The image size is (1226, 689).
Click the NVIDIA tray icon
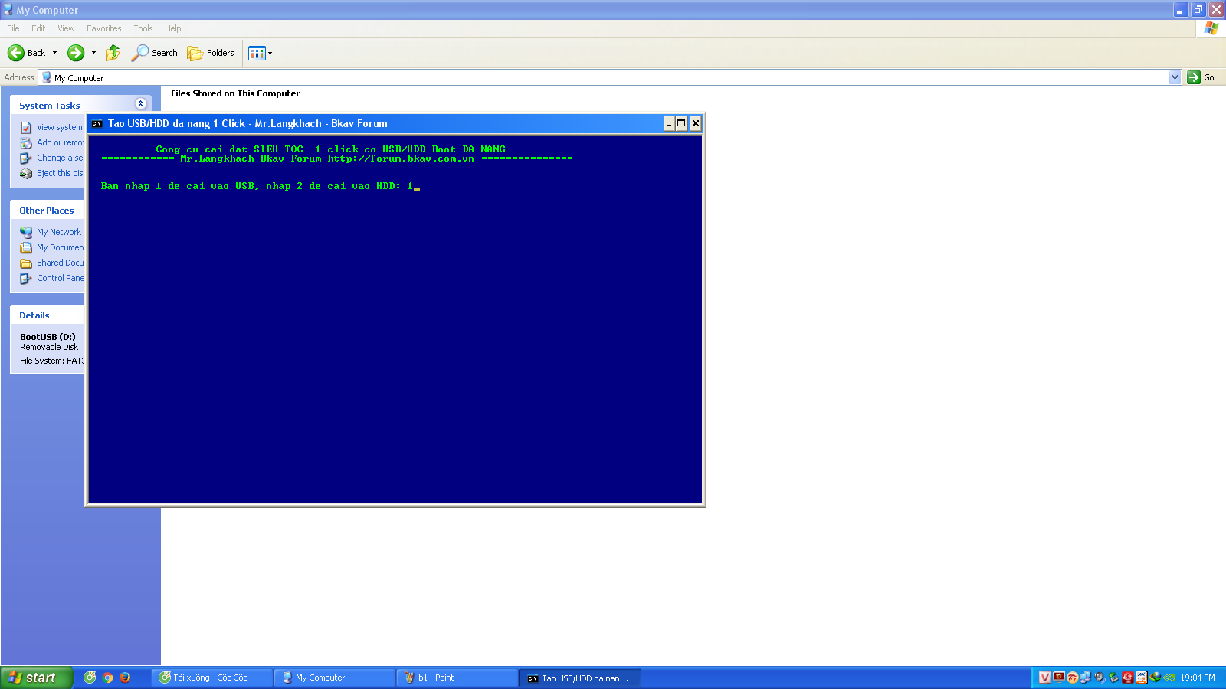1169,678
